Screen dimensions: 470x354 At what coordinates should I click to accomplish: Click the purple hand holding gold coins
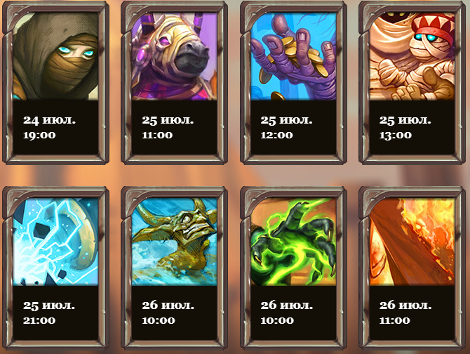click(293, 56)
